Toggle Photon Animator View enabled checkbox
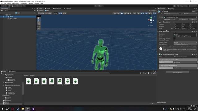 [162, 54]
